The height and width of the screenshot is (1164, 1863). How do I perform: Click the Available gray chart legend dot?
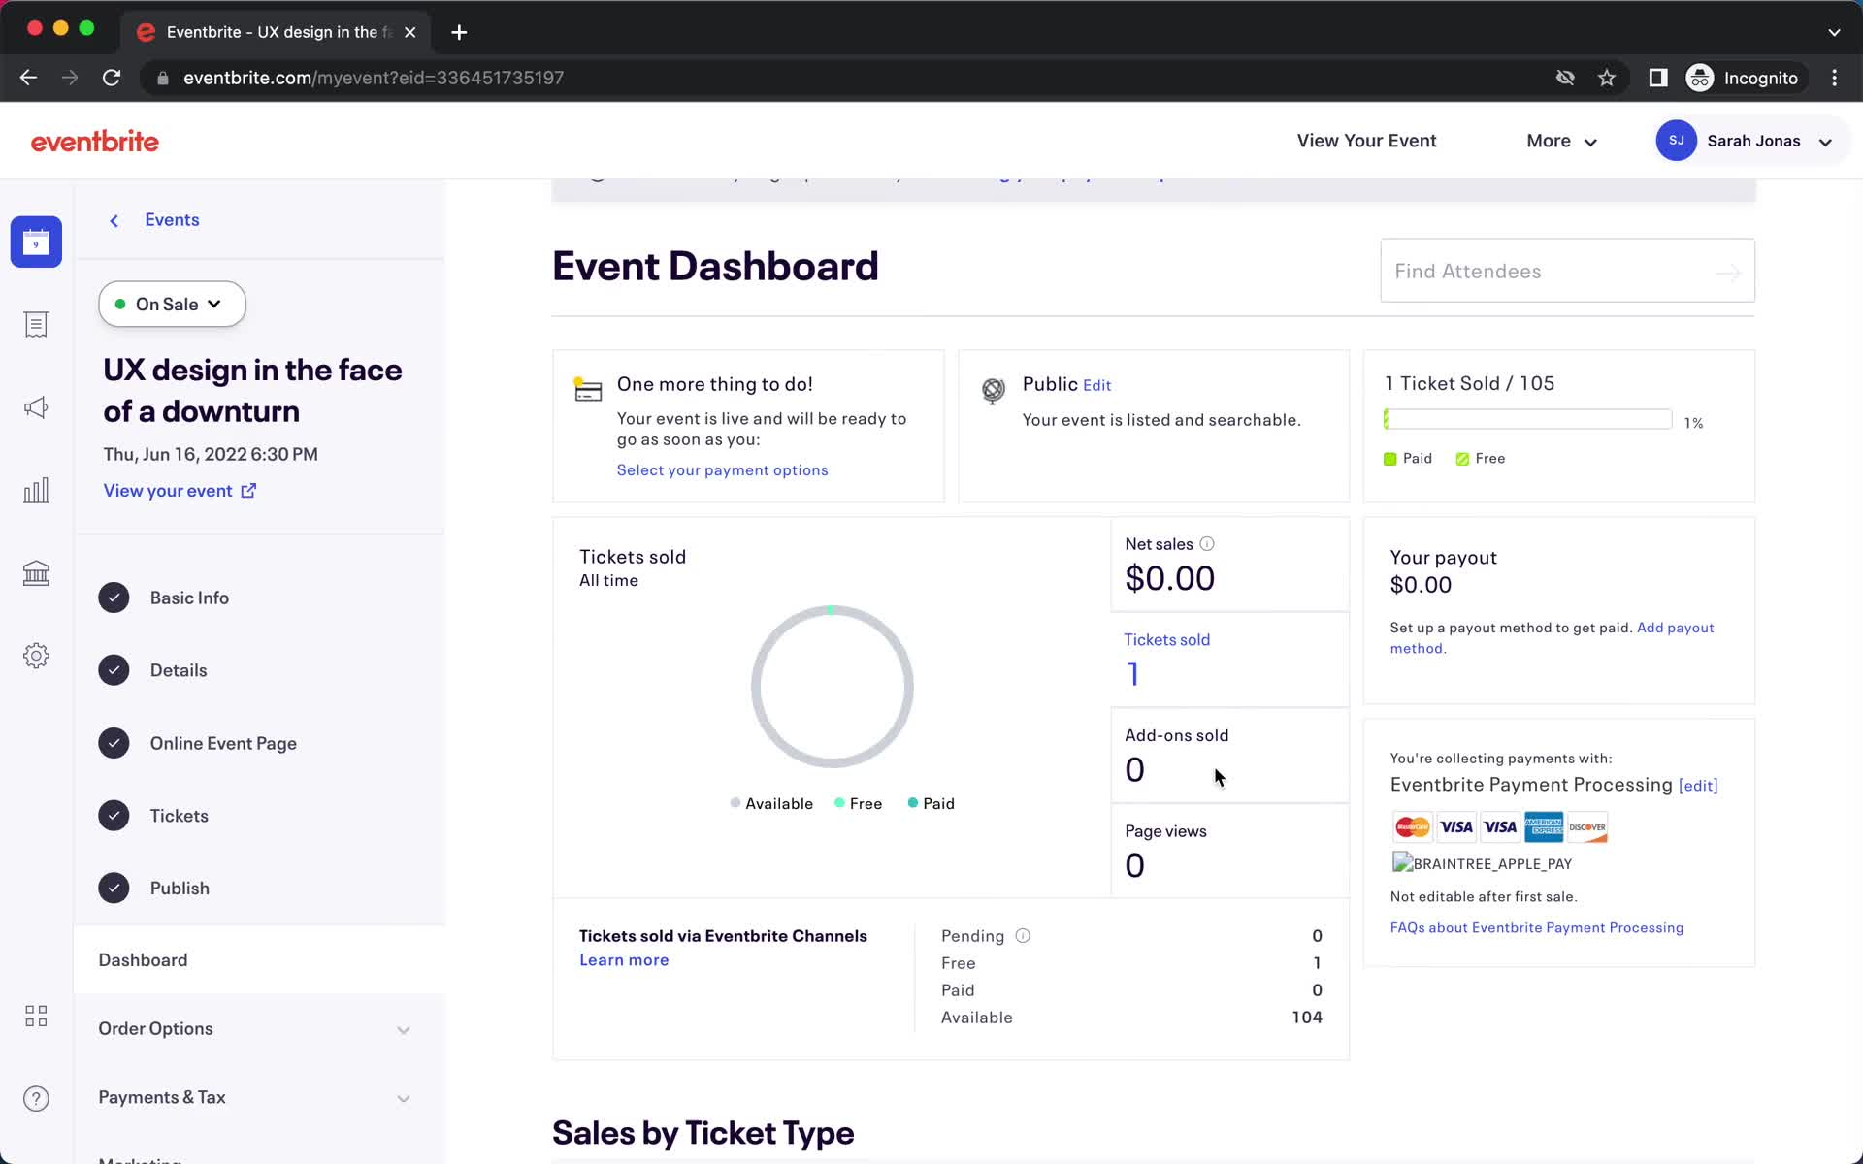[x=735, y=803]
